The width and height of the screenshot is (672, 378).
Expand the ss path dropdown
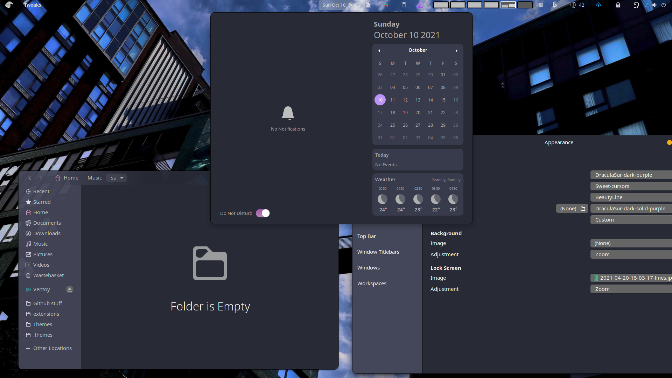[x=121, y=178]
